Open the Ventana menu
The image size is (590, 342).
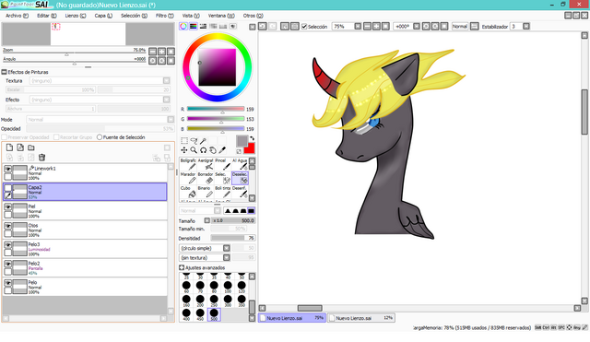[221, 16]
